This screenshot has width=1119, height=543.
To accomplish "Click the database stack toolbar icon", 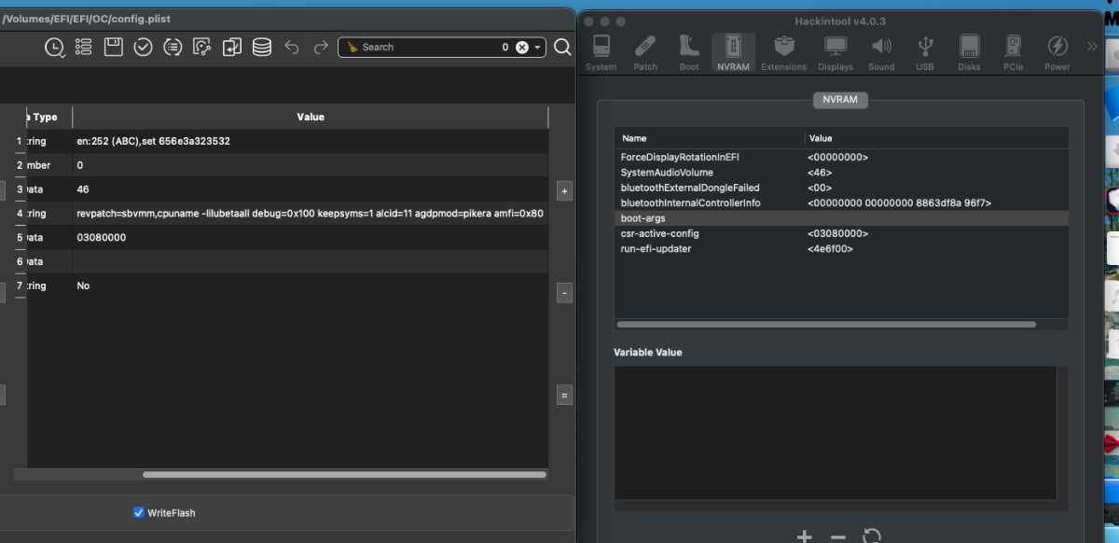I will click(x=262, y=47).
